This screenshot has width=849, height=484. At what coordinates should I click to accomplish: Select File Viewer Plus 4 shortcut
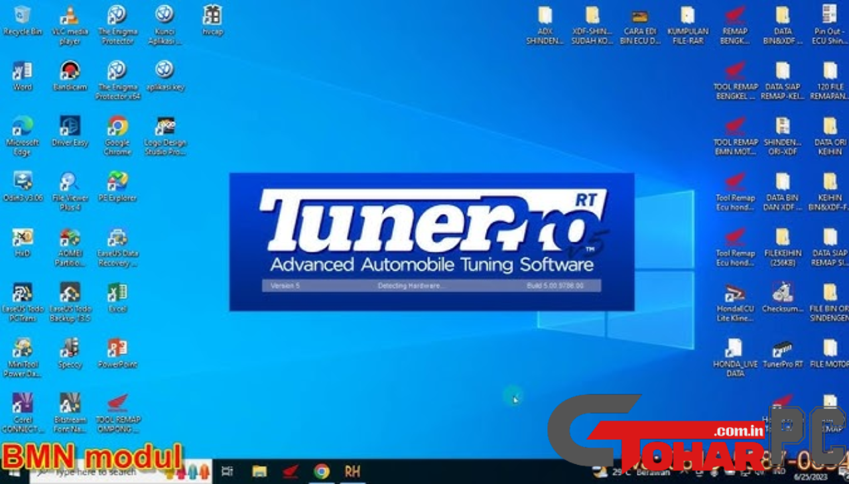click(70, 191)
